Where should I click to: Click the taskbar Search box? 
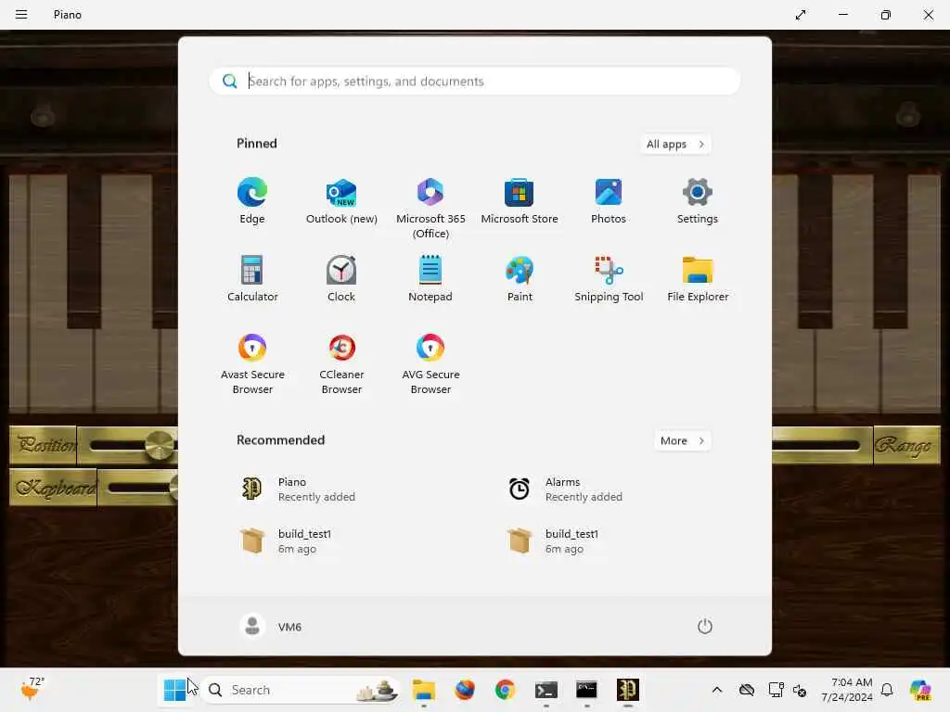click(x=302, y=690)
